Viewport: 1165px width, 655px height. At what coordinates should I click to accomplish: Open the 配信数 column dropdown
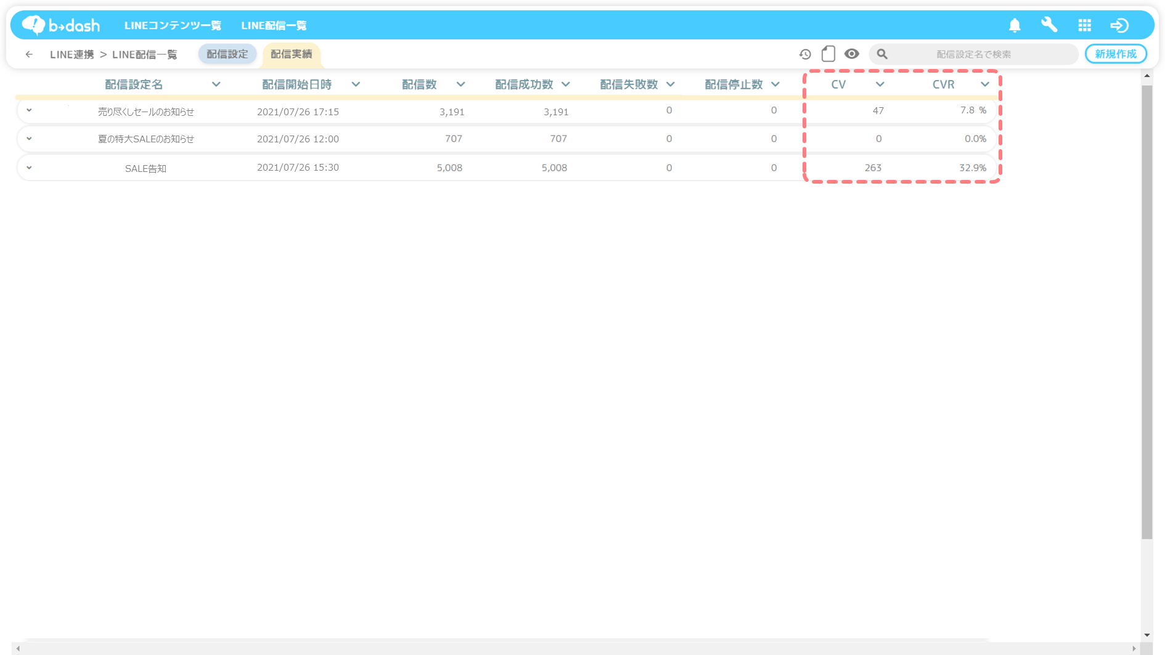coord(460,84)
